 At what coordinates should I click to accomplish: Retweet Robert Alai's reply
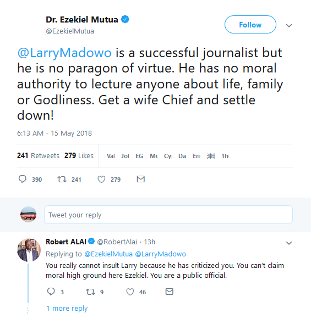90,292
